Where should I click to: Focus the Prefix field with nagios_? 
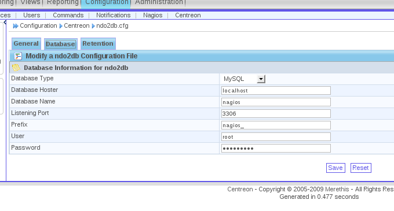tap(276, 125)
